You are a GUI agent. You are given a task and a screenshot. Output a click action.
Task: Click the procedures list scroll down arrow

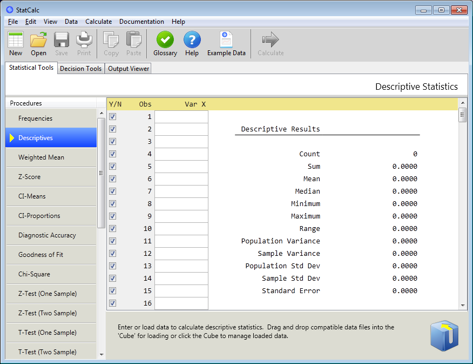point(102,355)
